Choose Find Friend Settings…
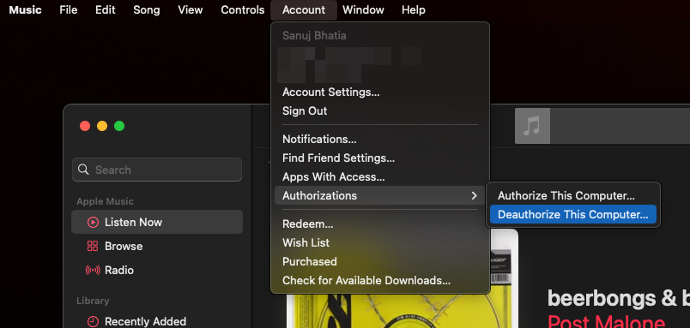 pyautogui.click(x=380, y=158)
